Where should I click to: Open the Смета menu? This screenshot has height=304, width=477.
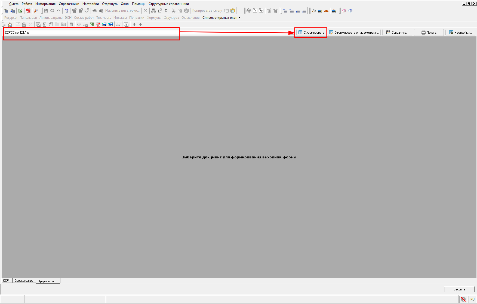(x=14, y=4)
